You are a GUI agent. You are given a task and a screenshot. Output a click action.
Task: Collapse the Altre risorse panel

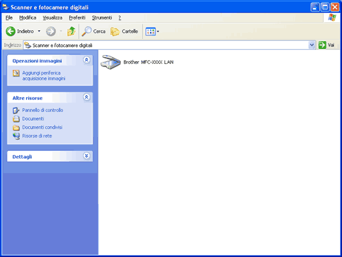[x=87, y=97]
